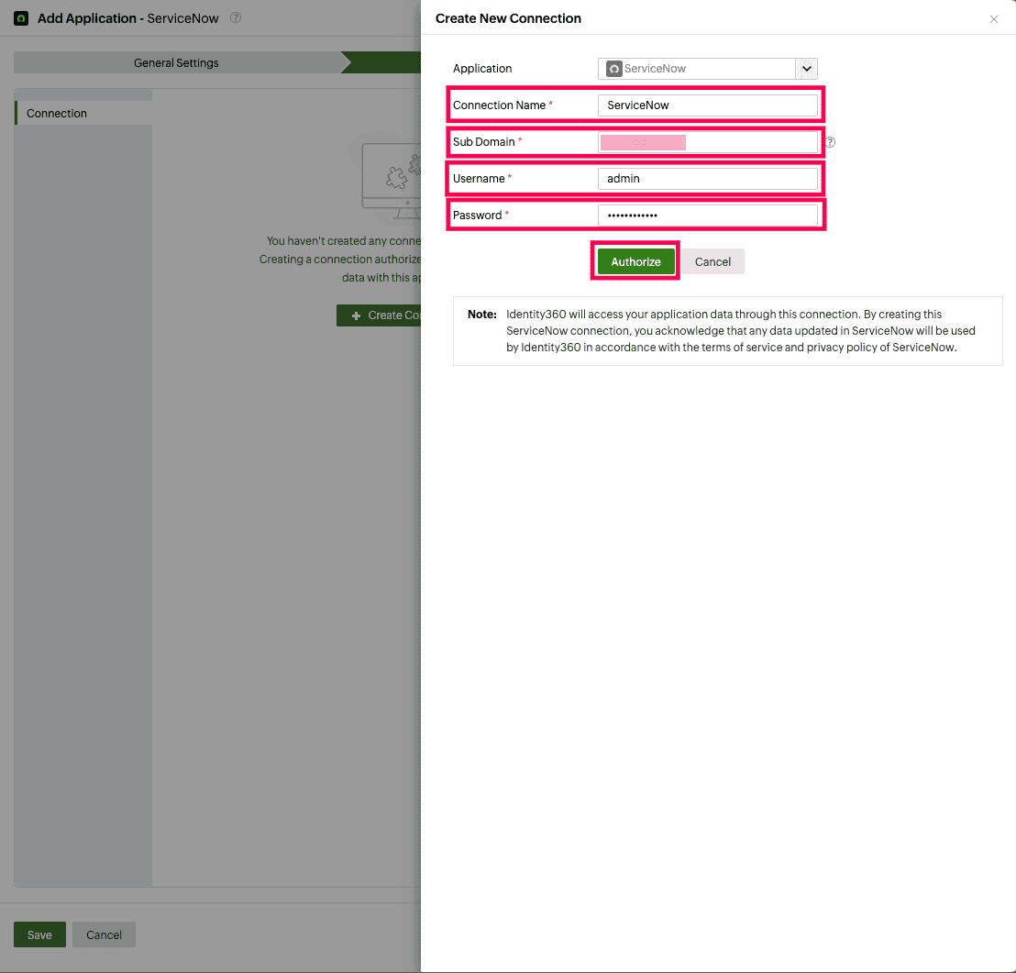Viewport: 1016px width, 973px height.
Task: Click the next step arrow after General Settings
Action: pos(347,62)
